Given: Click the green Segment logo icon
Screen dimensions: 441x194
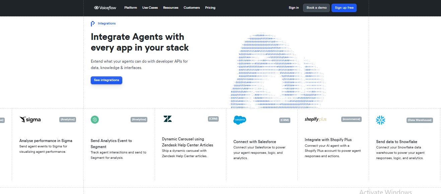Looking at the screenshot, I should click(x=95, y=120).
